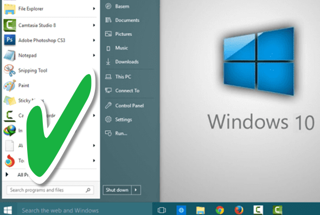Click the Run icon

click(x=108, y=133)
